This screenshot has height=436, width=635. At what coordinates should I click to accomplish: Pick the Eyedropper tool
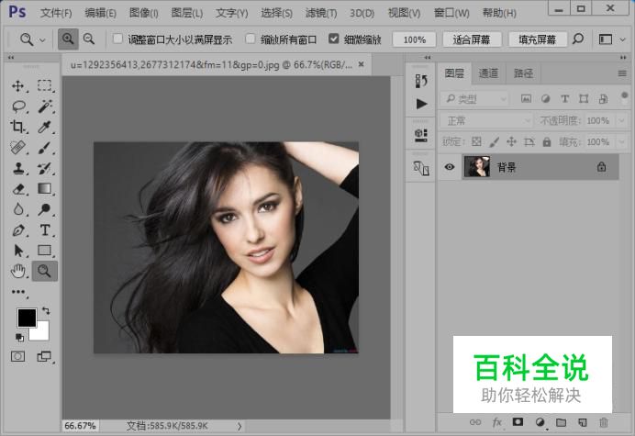44,127
